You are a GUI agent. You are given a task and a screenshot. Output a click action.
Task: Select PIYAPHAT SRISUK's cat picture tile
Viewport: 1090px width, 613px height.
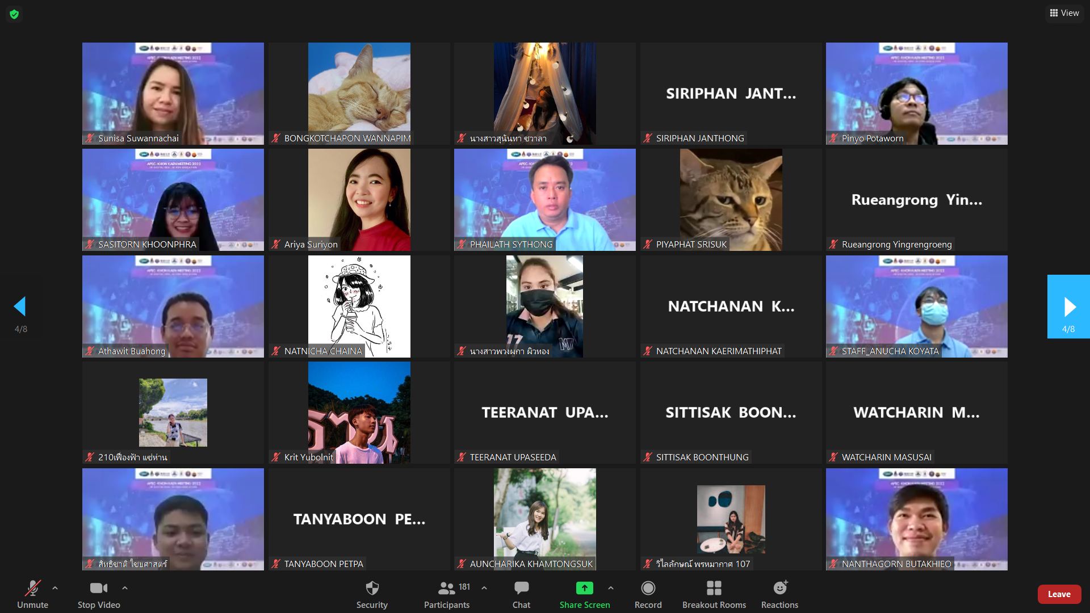click(x=731, y=199)
